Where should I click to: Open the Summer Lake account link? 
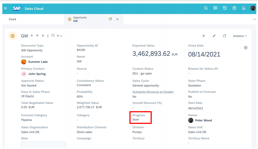click(38, 62)
